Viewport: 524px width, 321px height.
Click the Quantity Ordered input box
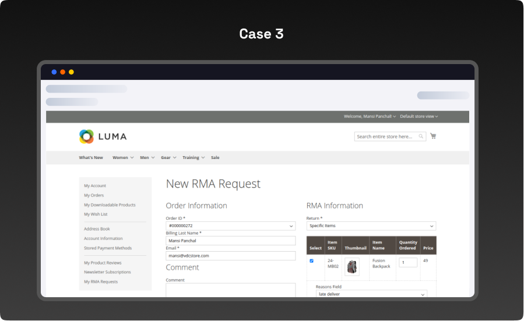point(408,263)
